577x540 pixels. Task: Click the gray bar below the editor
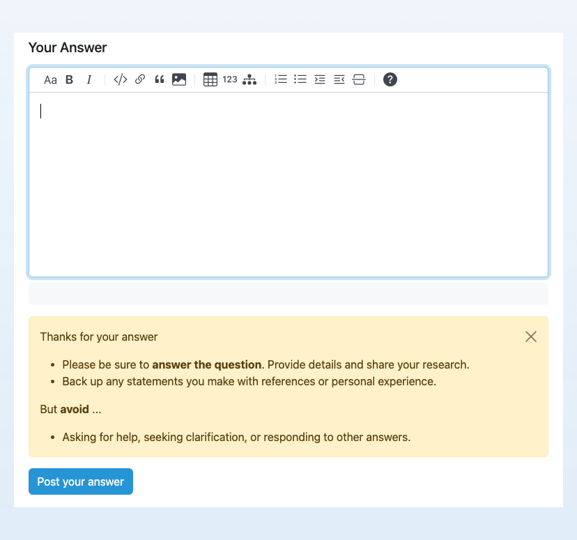288,293
